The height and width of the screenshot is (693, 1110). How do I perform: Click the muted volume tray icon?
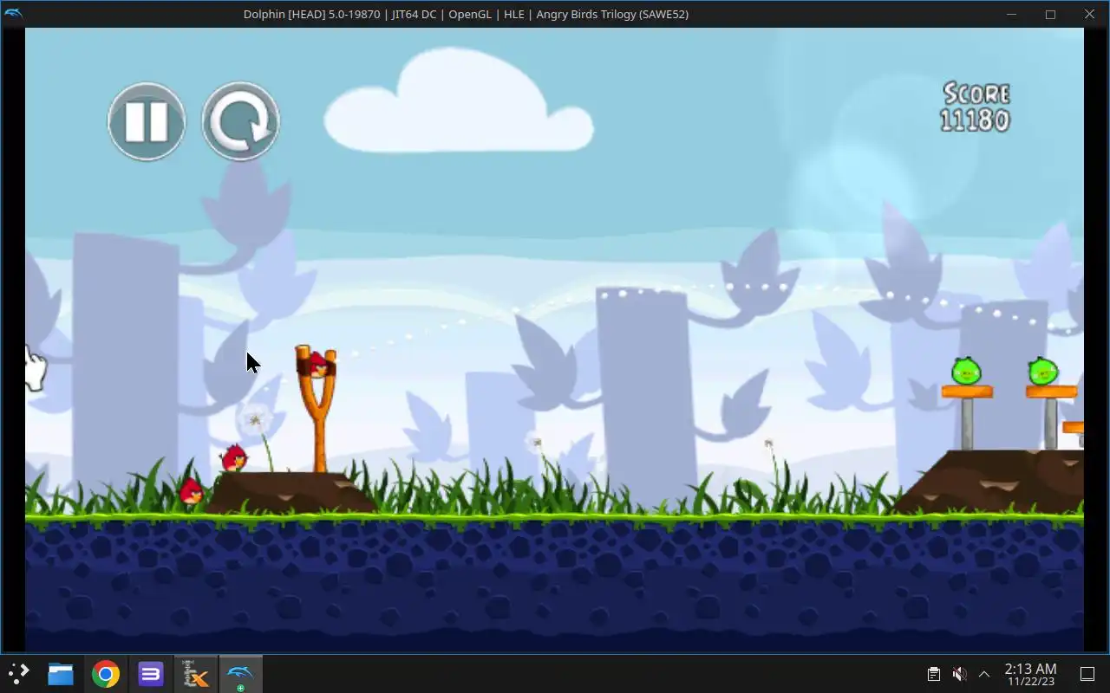click(x=959, y=674)
